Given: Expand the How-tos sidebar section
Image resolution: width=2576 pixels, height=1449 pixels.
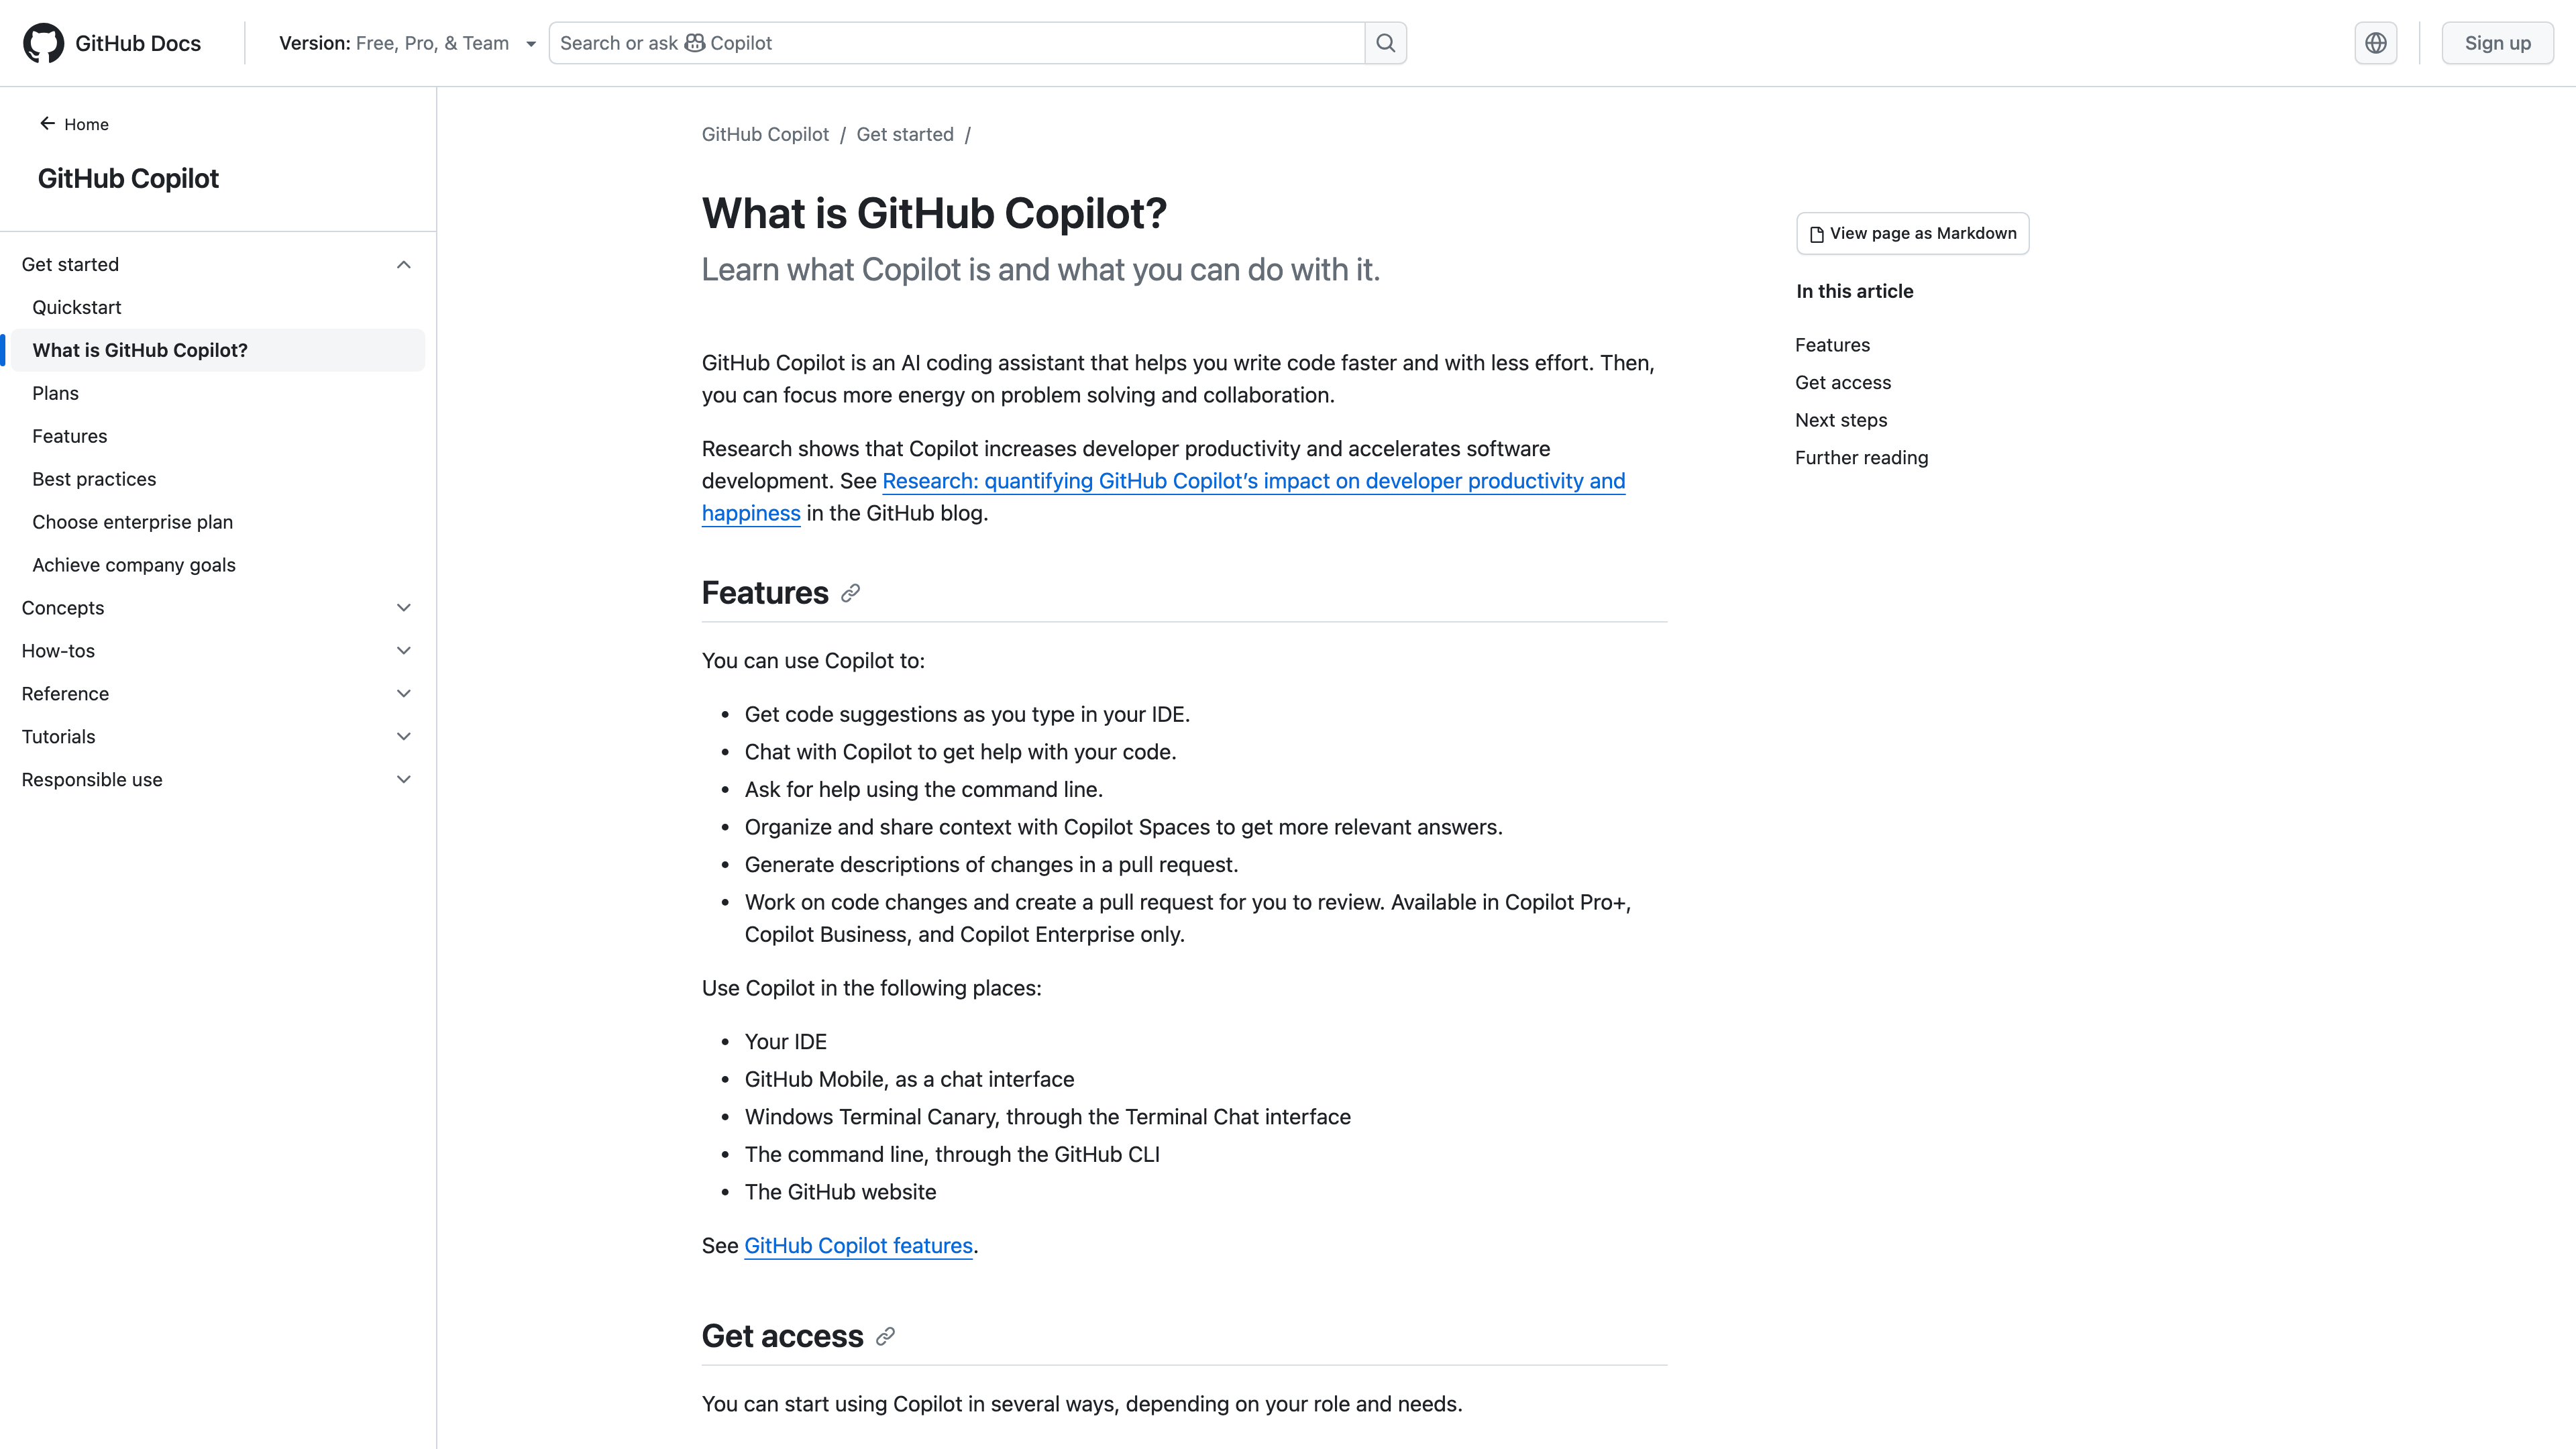Looking at the screenshot, I should click(x=404, y=651).
